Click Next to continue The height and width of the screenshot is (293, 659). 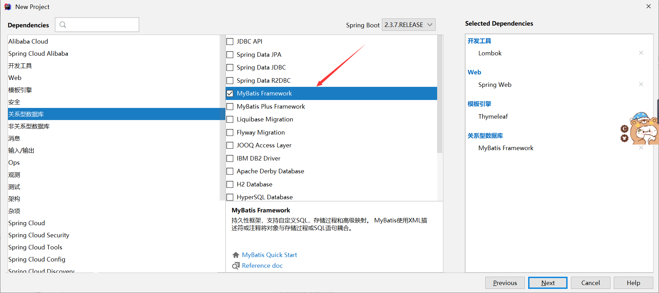[548, 283]
